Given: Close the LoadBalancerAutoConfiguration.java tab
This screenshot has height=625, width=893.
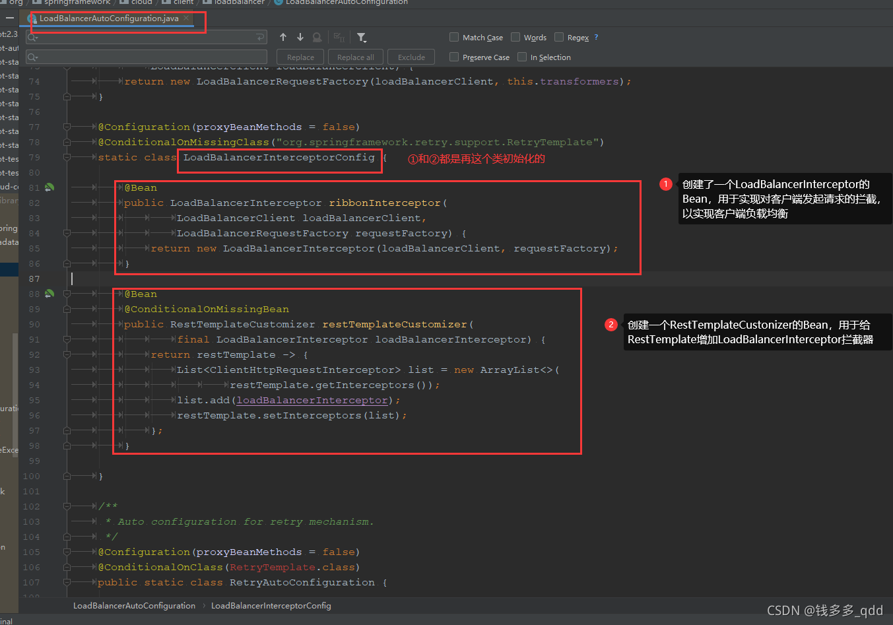Looking at the screenshot, I should pos(186,18).
